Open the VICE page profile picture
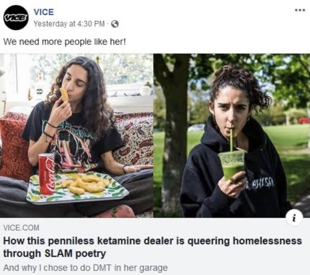 tap(16, 18)
